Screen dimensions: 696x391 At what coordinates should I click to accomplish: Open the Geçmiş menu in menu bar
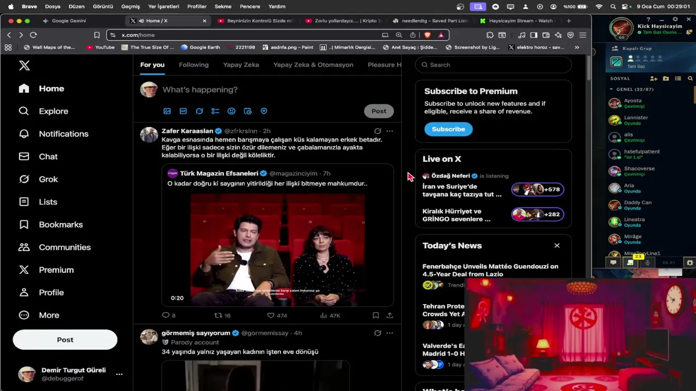coord(130,7)
